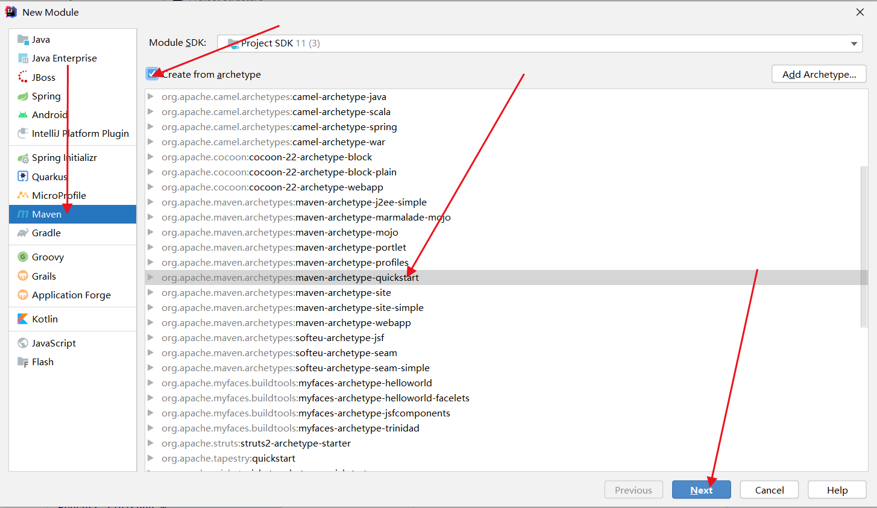The width and height of the screenshot is (877, 508).
Task: Select camel-archetype-war archetype row
Action: pyautogui.click(x=503, y=142)
